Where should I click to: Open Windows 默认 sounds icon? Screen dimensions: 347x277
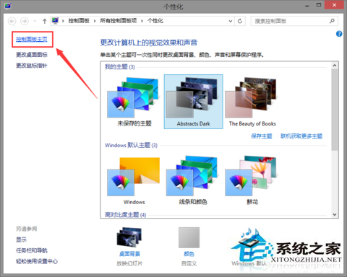pyautogui.click(x=249, y=238)
